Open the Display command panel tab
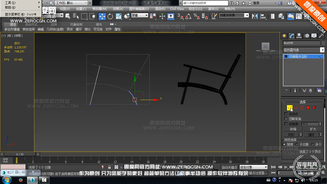The height and width of the screenshot is (184, 327). click(x=314, y=36)
